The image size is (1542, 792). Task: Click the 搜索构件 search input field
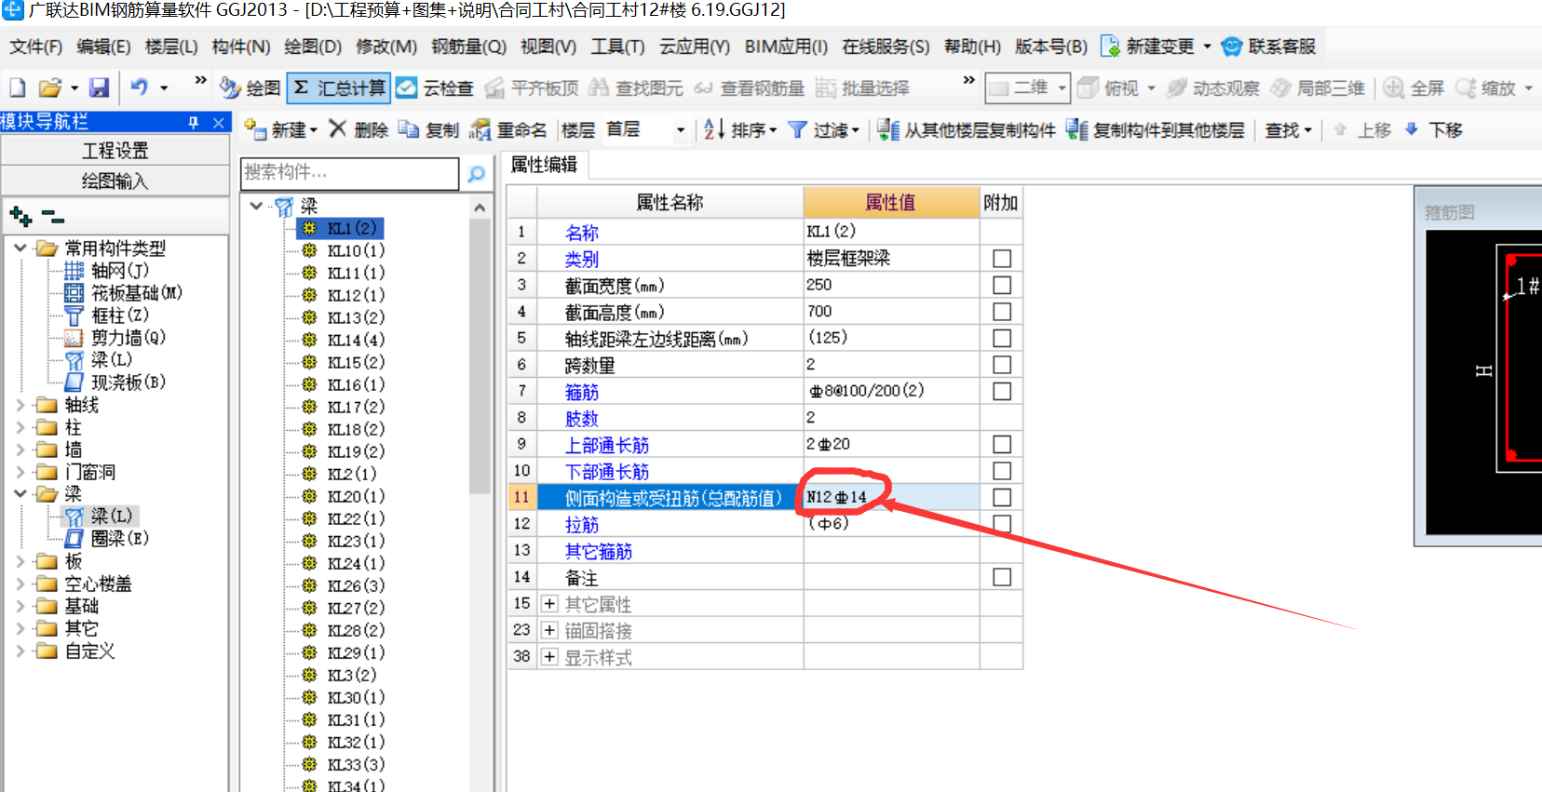(x=350, y=172)
